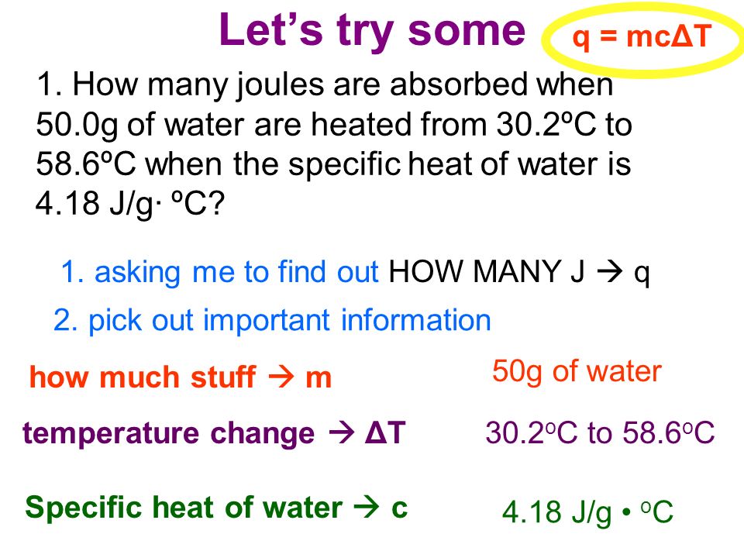The height and width of the screenshot is (558, 744).
Task: Click the purple '30.2ºC to 58.6ºC' value
Action: click(x=600, y=432)
